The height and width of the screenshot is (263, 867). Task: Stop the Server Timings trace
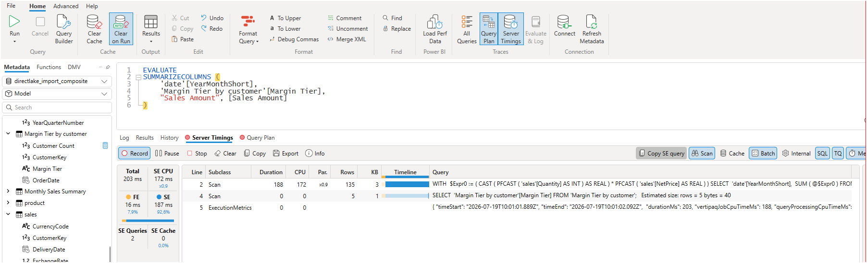pyautogui.click(x=197, y=154)
